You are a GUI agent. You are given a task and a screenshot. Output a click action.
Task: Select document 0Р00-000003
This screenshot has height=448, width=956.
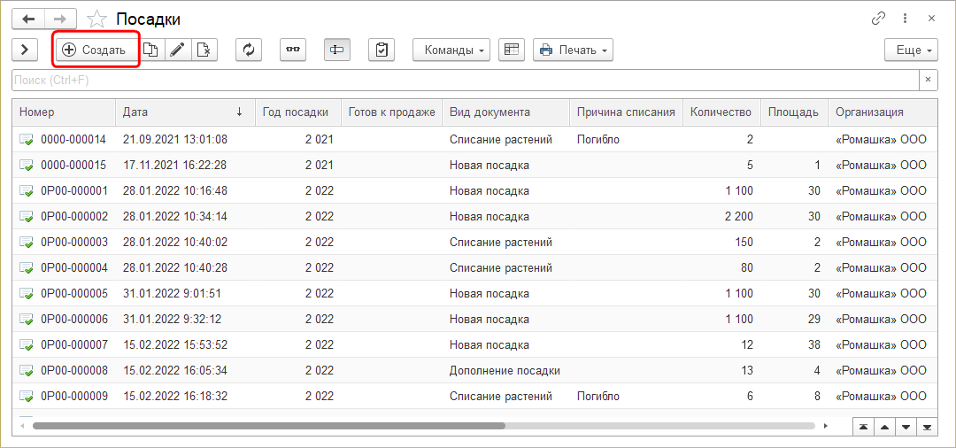click(x=475, y=242)
